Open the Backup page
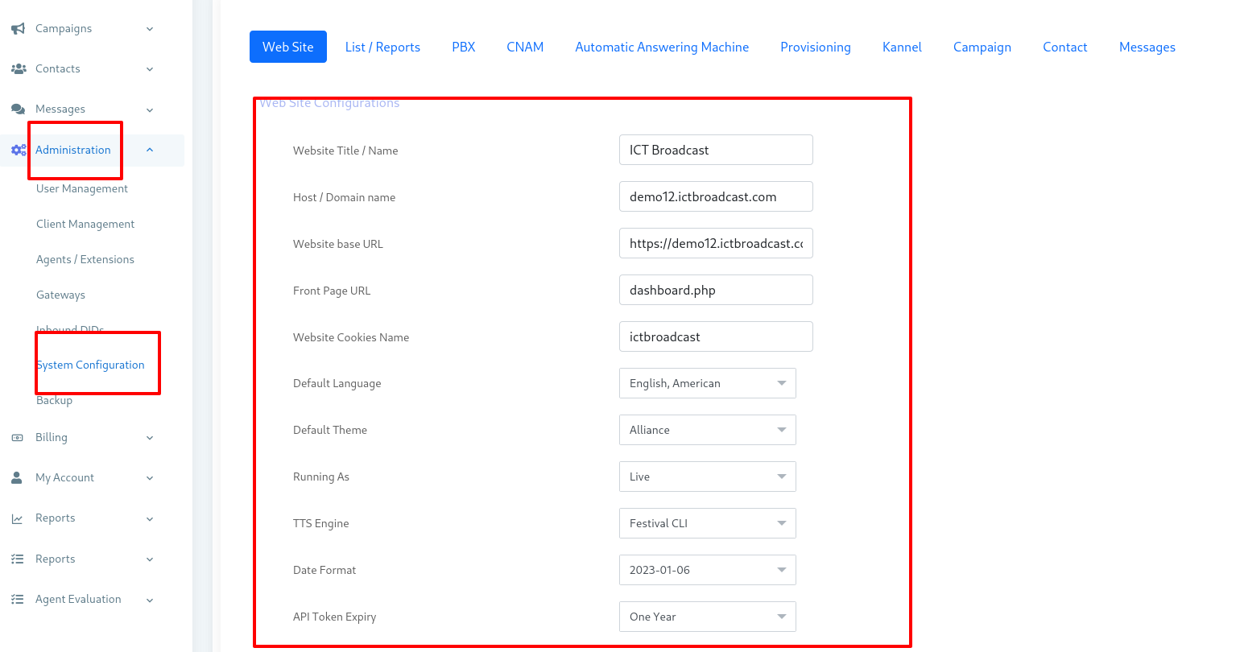The width and height of the screenshot is (1240, 652). tap(54, 400)
